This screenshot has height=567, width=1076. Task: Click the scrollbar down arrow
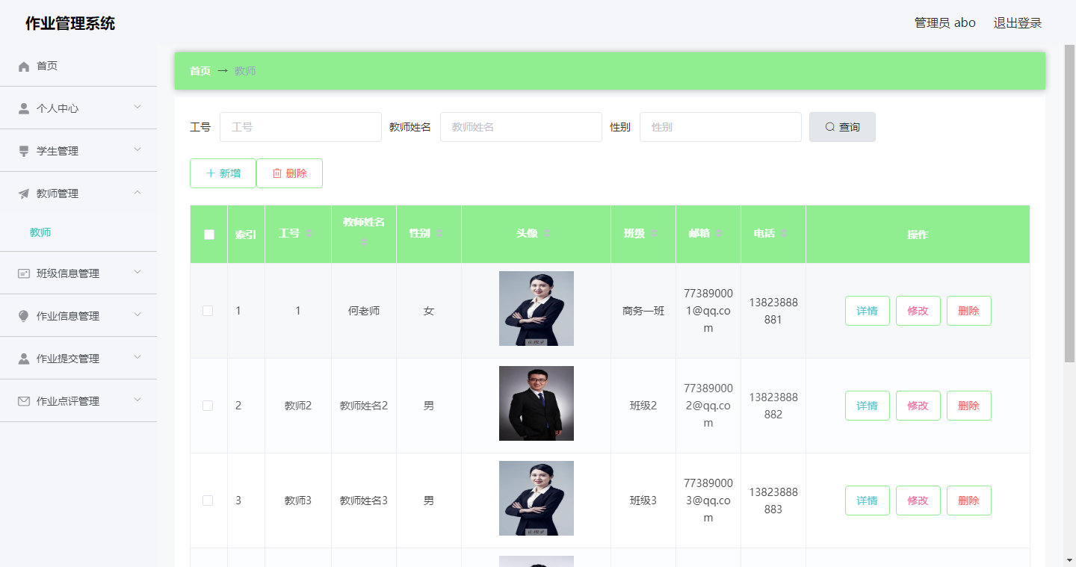[x=1069, y=560]
